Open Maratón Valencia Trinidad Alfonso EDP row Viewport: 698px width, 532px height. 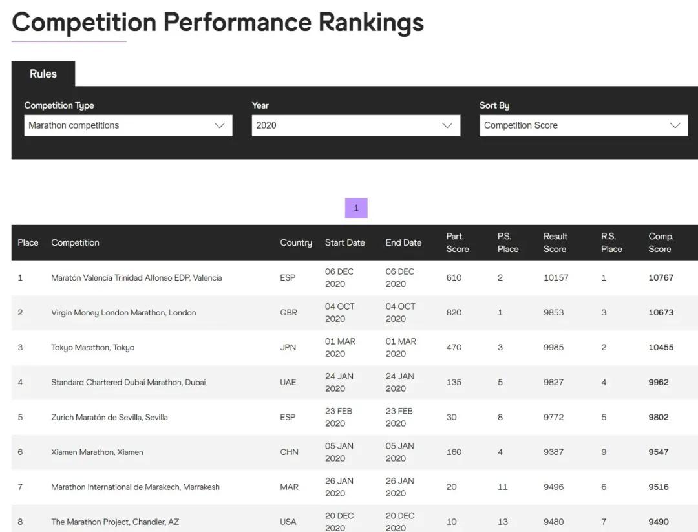click(136, 278)
